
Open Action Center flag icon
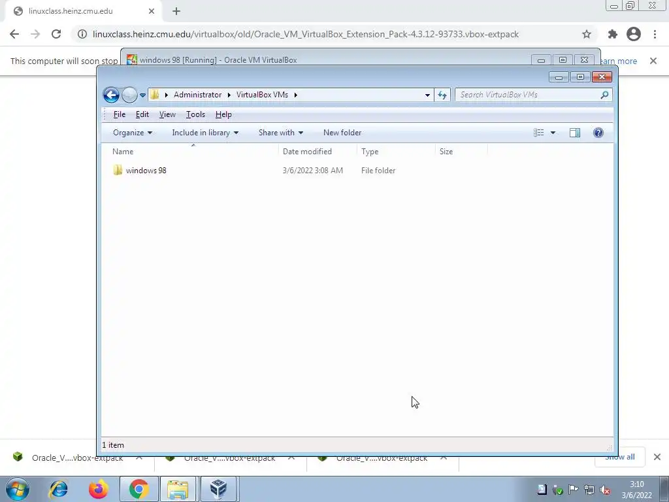click(574, 490)
